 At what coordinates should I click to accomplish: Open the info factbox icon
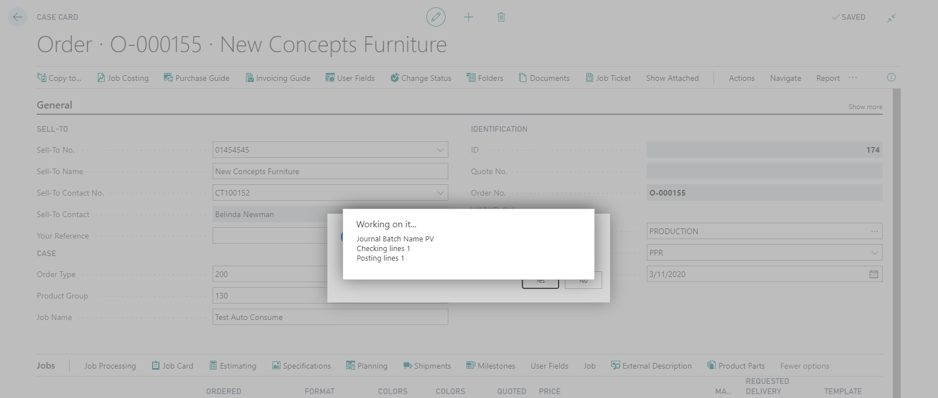point(891,77)
